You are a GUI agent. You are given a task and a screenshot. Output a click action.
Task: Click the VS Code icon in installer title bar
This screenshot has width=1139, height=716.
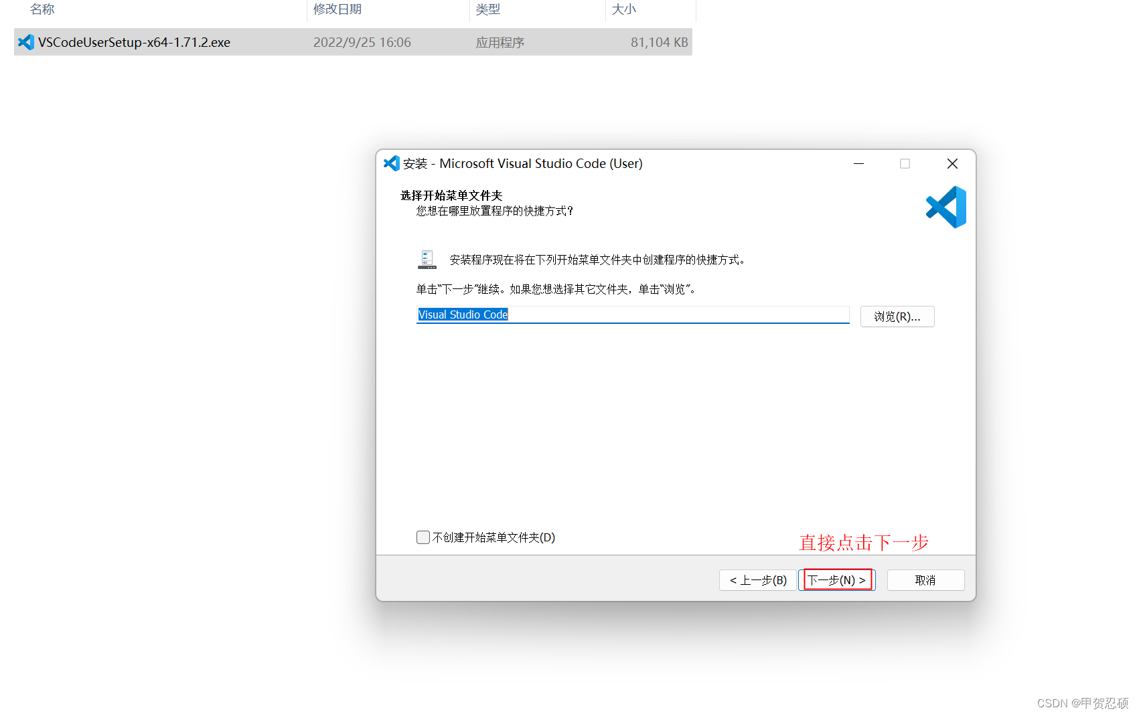pyautogui.click(x=392, y=163)
